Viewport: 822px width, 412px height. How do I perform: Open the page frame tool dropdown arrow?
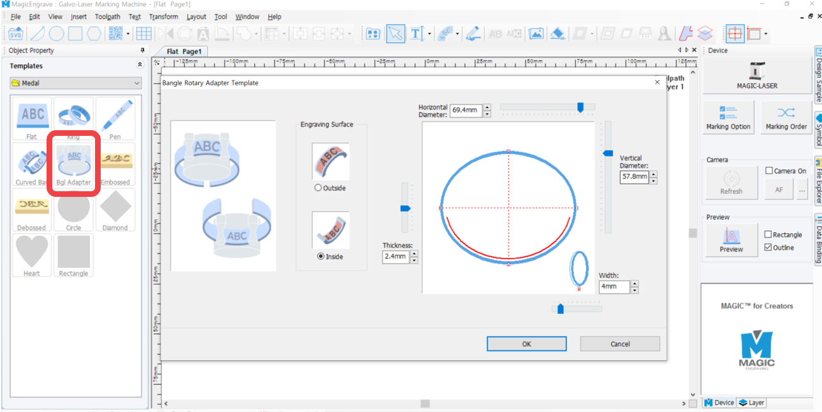pyautogui.click(x=765, y=34)
